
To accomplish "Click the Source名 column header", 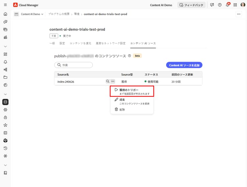I will (x=63, y=74).
